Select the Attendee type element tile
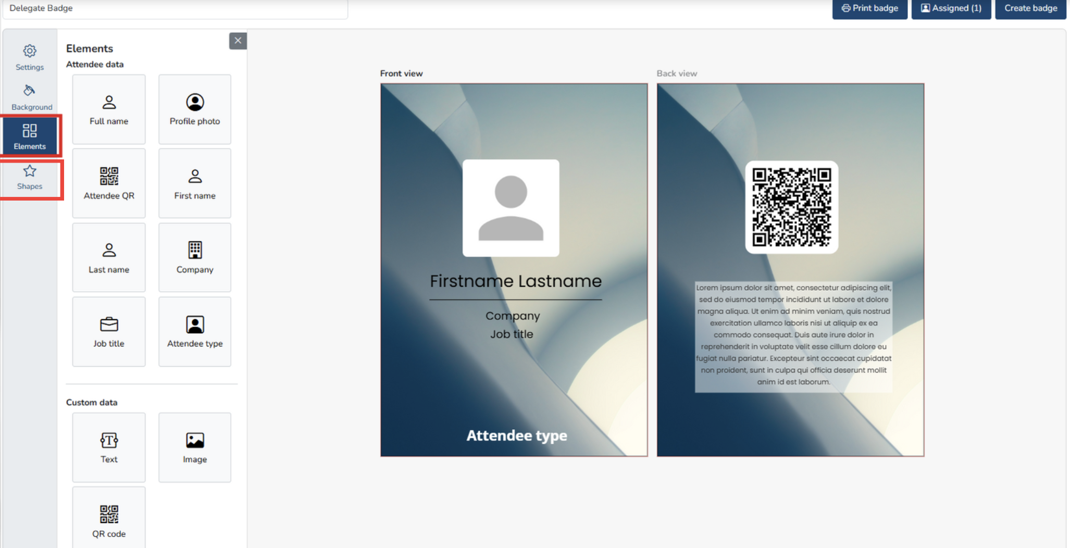This screenshot has height=548, width=1070. tap(194, 331)
